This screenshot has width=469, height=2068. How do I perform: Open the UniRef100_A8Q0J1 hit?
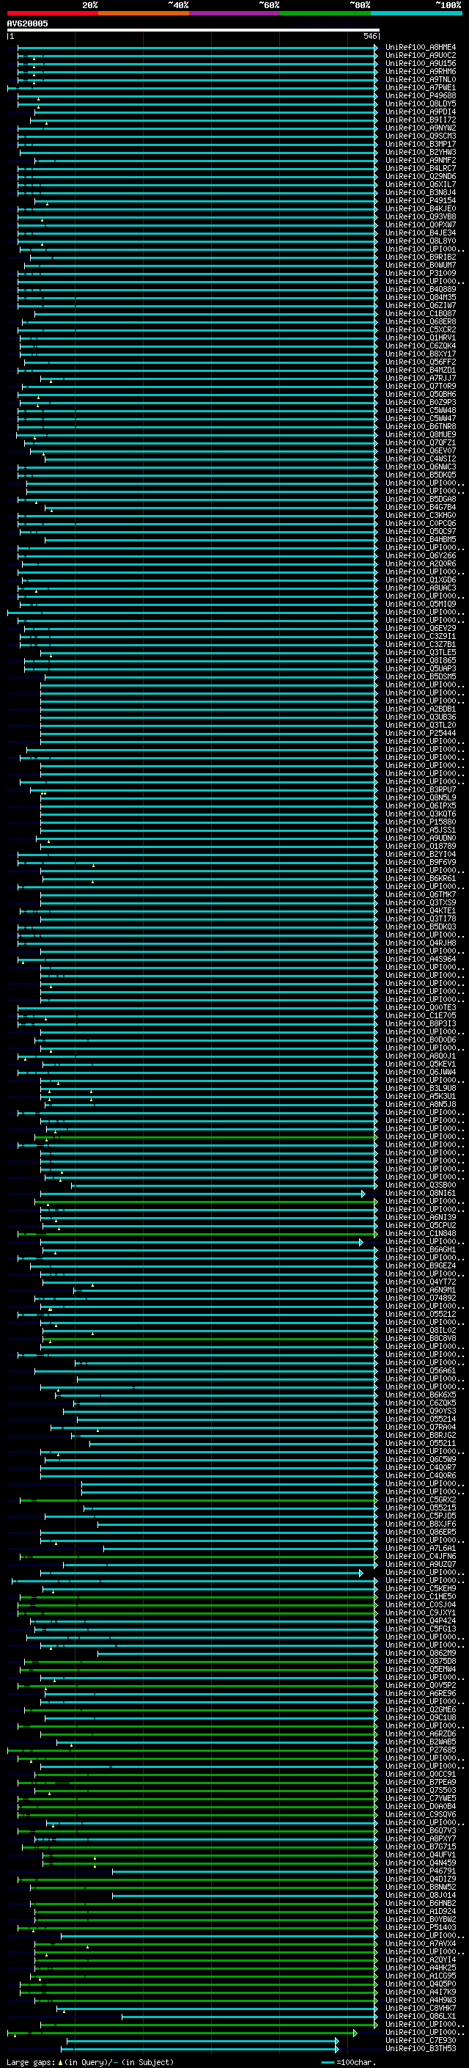point(421,1056)
